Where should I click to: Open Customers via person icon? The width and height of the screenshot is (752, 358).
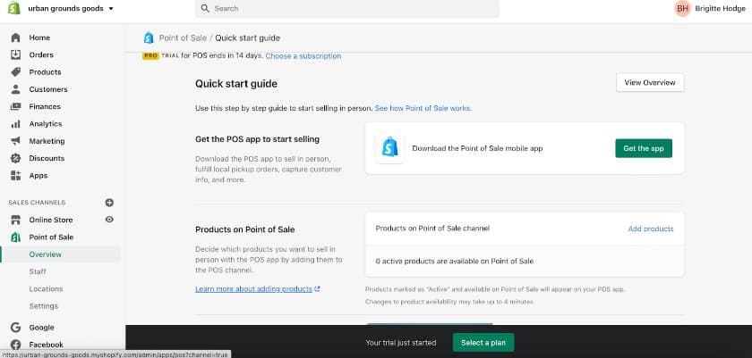click(16, 89)
